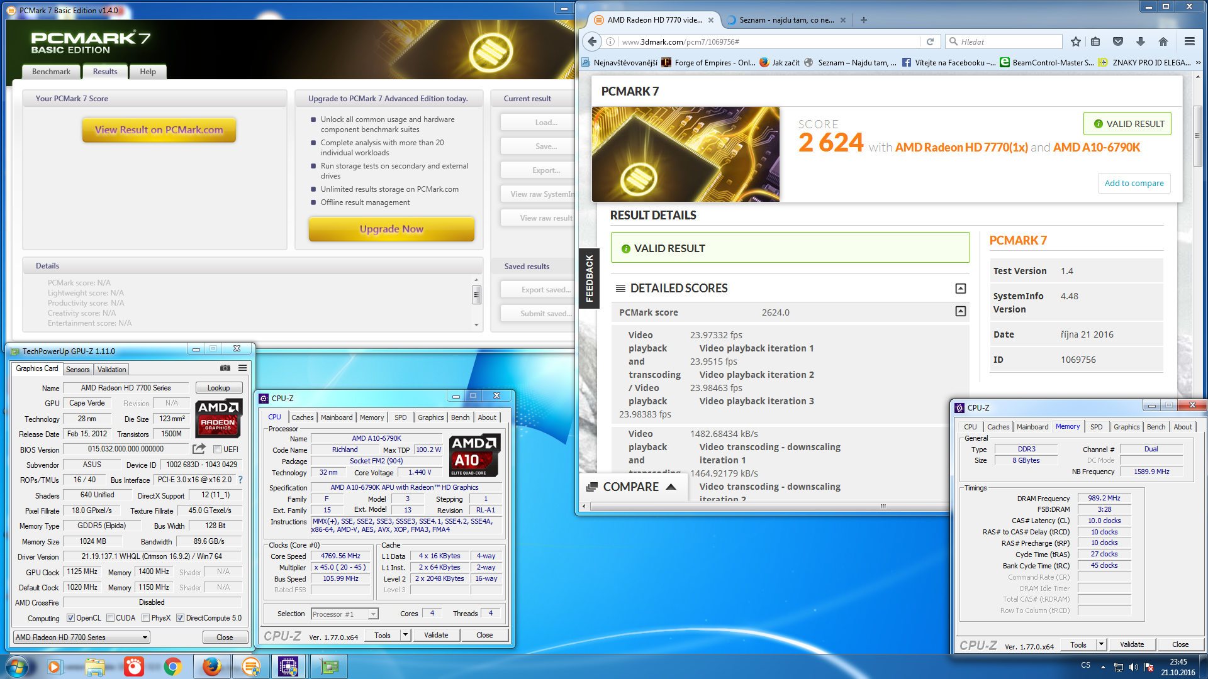Open GPU-Z Validation tab

[x=111, y=370]
